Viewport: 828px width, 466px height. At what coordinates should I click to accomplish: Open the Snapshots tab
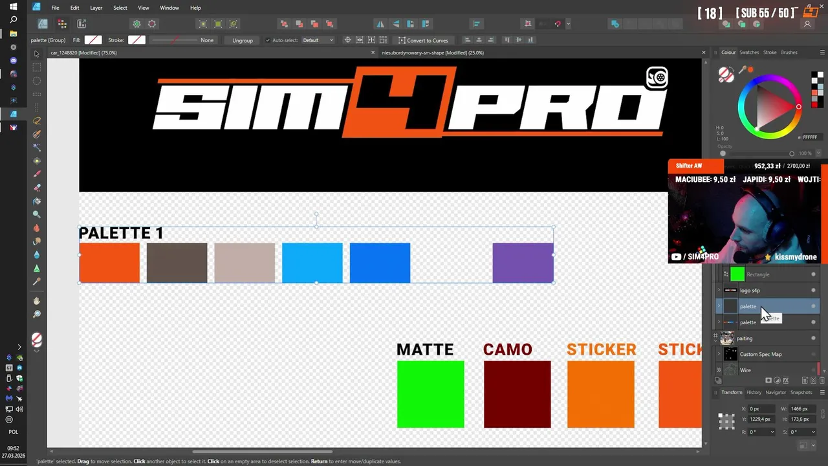tap(801, 392)
